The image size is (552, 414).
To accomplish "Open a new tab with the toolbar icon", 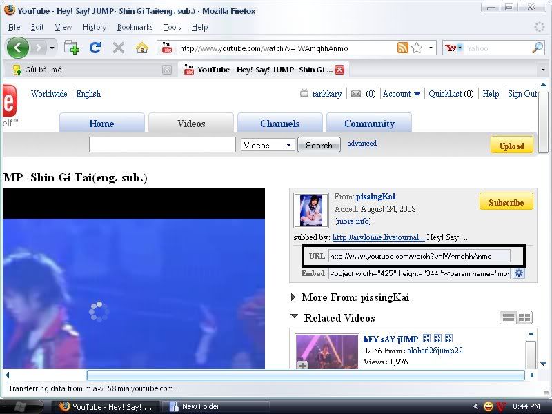I will pos(72,48).
